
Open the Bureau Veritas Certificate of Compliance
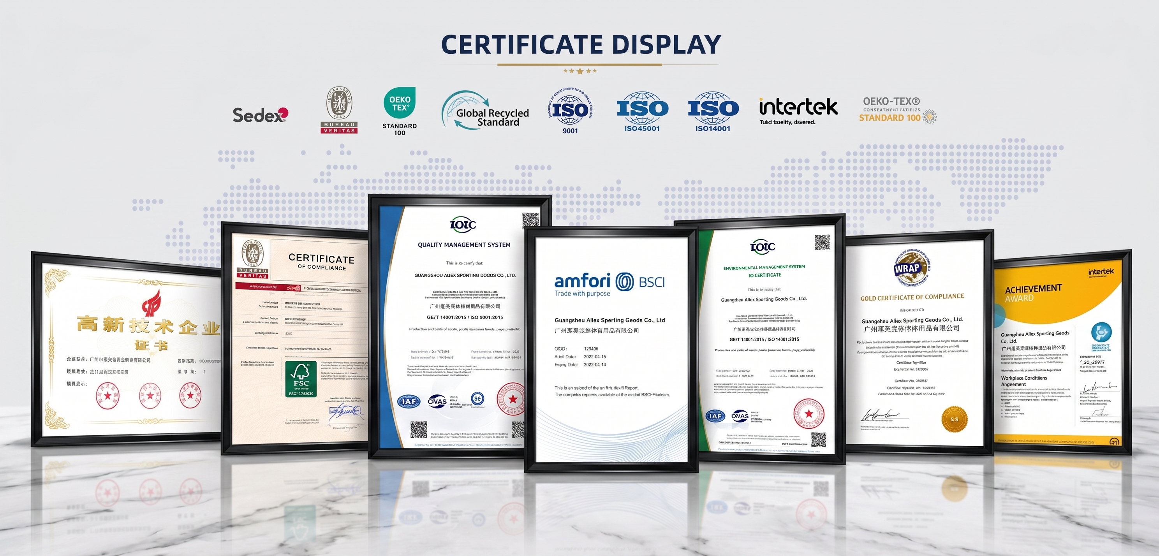(295, 338)
